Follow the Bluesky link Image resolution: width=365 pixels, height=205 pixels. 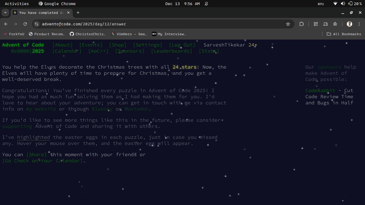click(x=103, y=109)
